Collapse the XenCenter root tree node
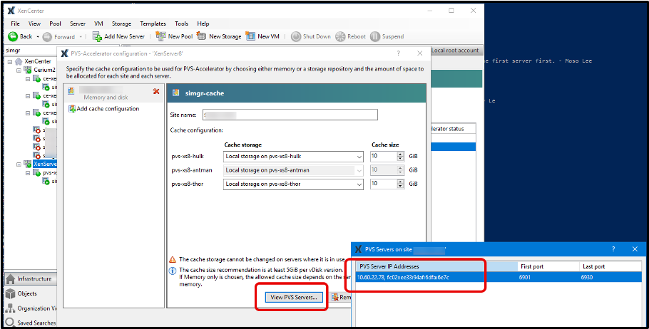This screenshot has width=649, height=329. coord(9,61)
